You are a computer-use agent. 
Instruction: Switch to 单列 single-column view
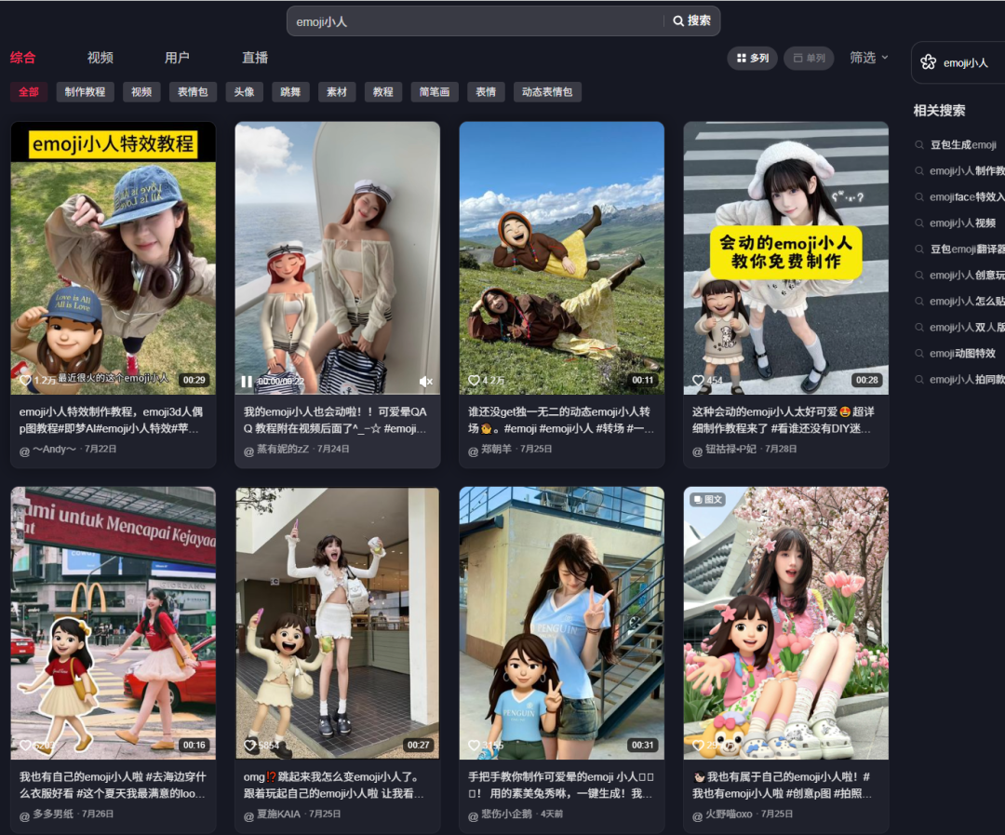point(809,59)
